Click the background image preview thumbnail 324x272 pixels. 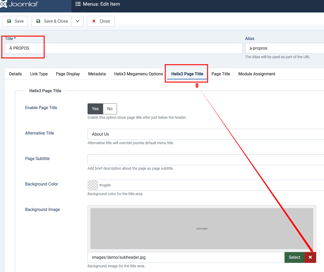(x=202, y=229)
